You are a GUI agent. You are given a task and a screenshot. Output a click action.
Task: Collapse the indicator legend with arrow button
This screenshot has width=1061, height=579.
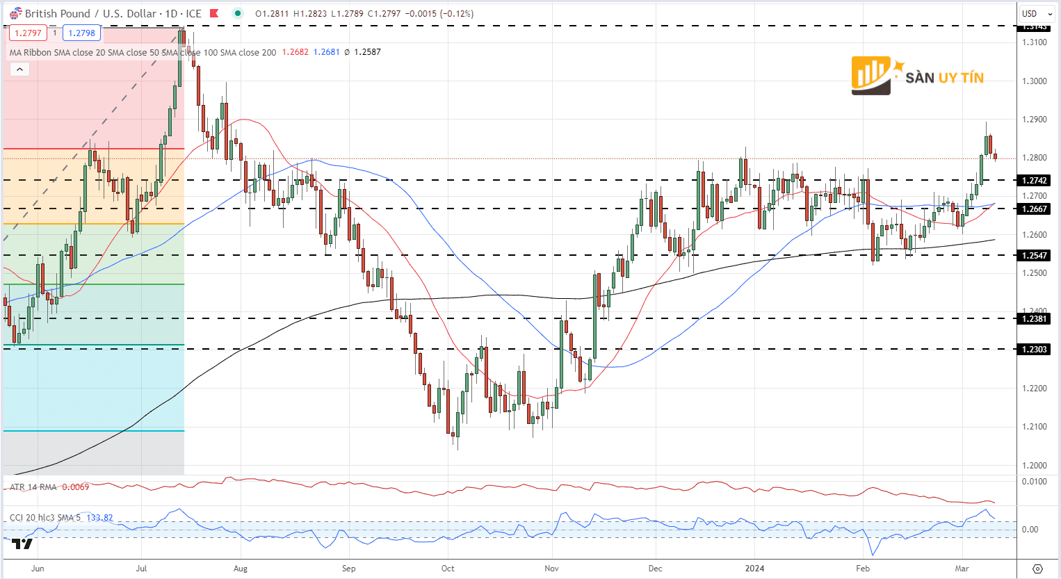[19, 69]
